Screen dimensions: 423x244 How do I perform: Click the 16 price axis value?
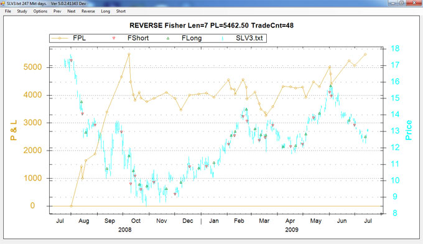point(395,82)
